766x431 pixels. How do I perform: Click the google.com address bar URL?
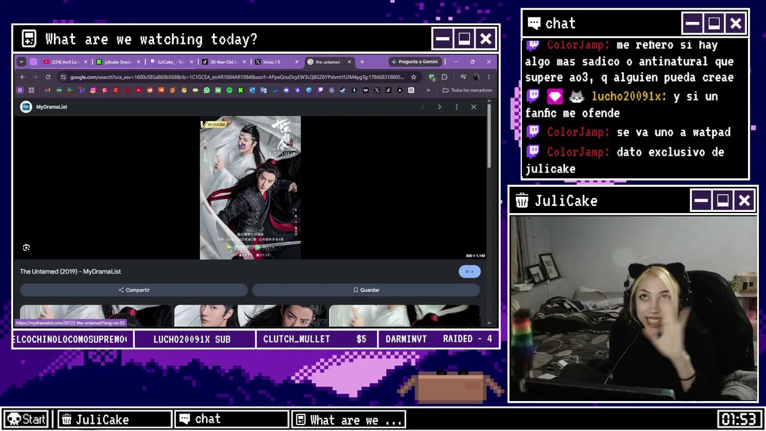click(237, 77)
